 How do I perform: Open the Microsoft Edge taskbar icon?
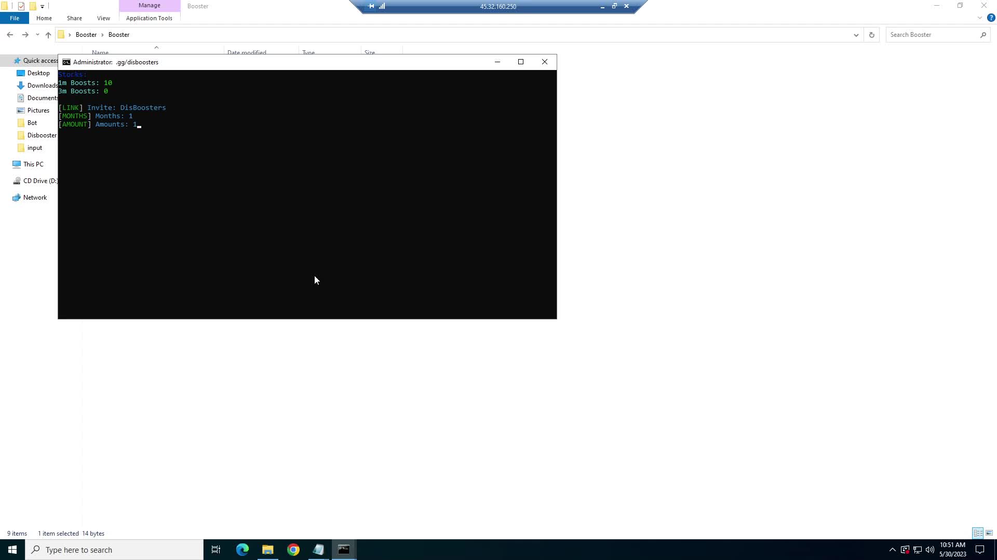point(242,550)
